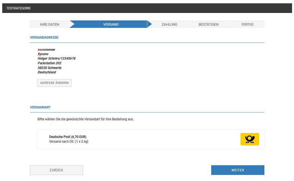The height and width of the screenshot is (181, 294).
Task: Click the Versand nach DE description text
Action: coord(69,141)
